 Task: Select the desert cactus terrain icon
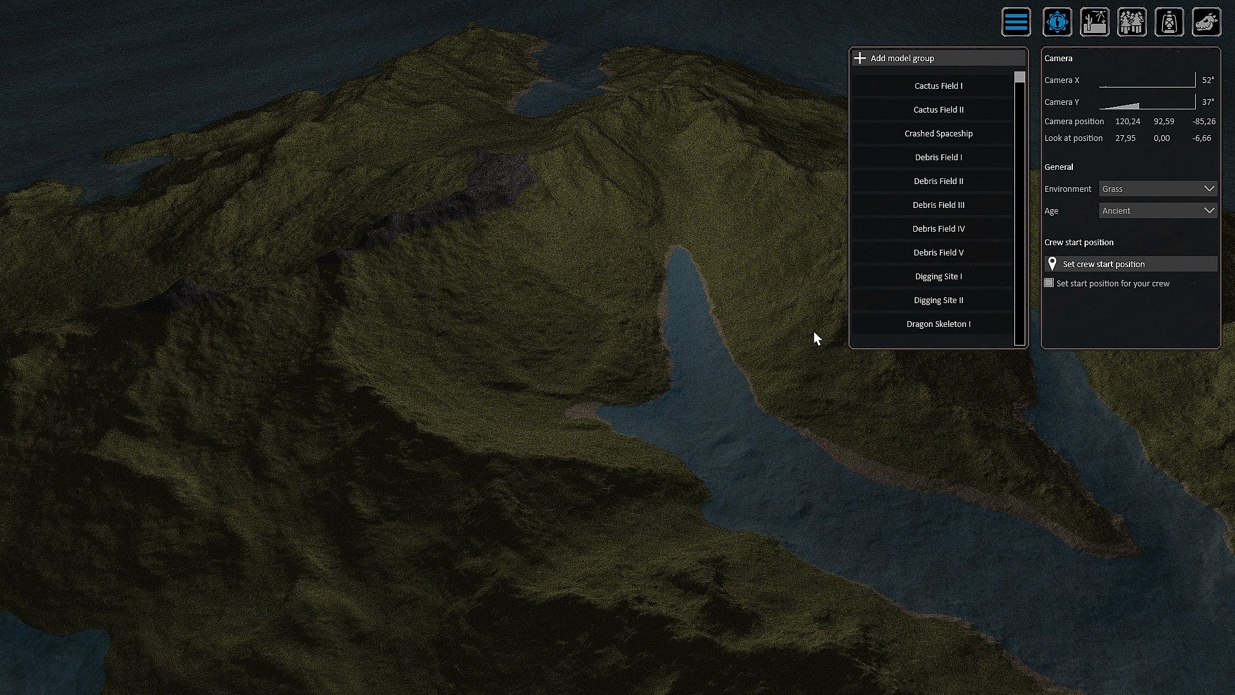(x=1094, y=23)
